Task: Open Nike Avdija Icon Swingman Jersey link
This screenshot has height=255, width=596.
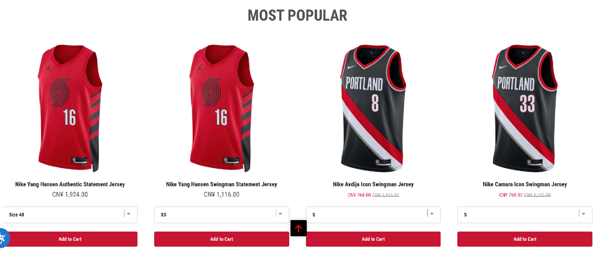Action: [373, 184]
